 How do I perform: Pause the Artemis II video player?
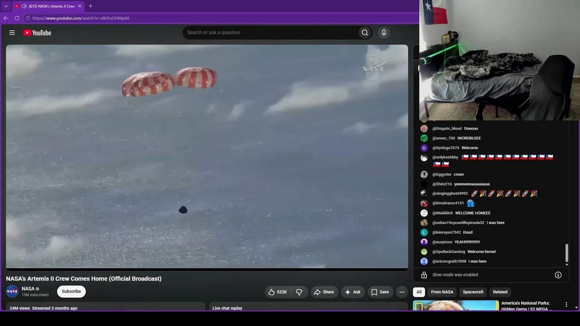click(207, 157)
